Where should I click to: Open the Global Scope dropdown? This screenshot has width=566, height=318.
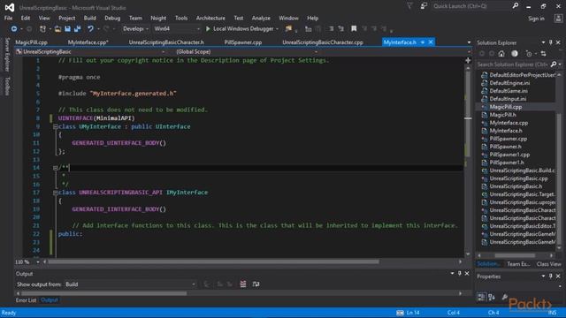coord(247,52)
